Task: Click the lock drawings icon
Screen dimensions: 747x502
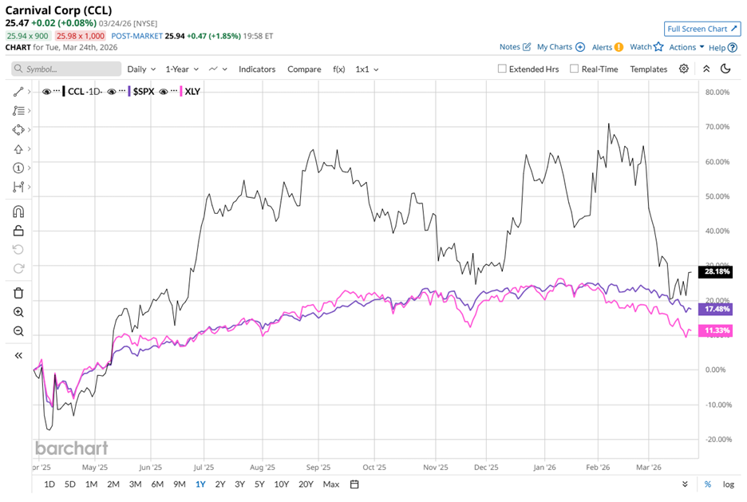Action: click(x=18, y=231)
